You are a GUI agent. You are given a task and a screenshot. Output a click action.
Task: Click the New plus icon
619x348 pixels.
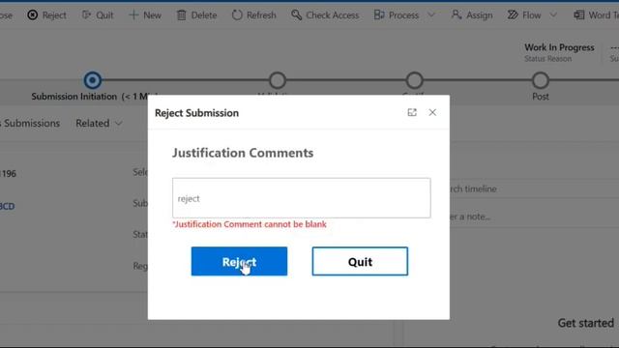tap(133, 15)
